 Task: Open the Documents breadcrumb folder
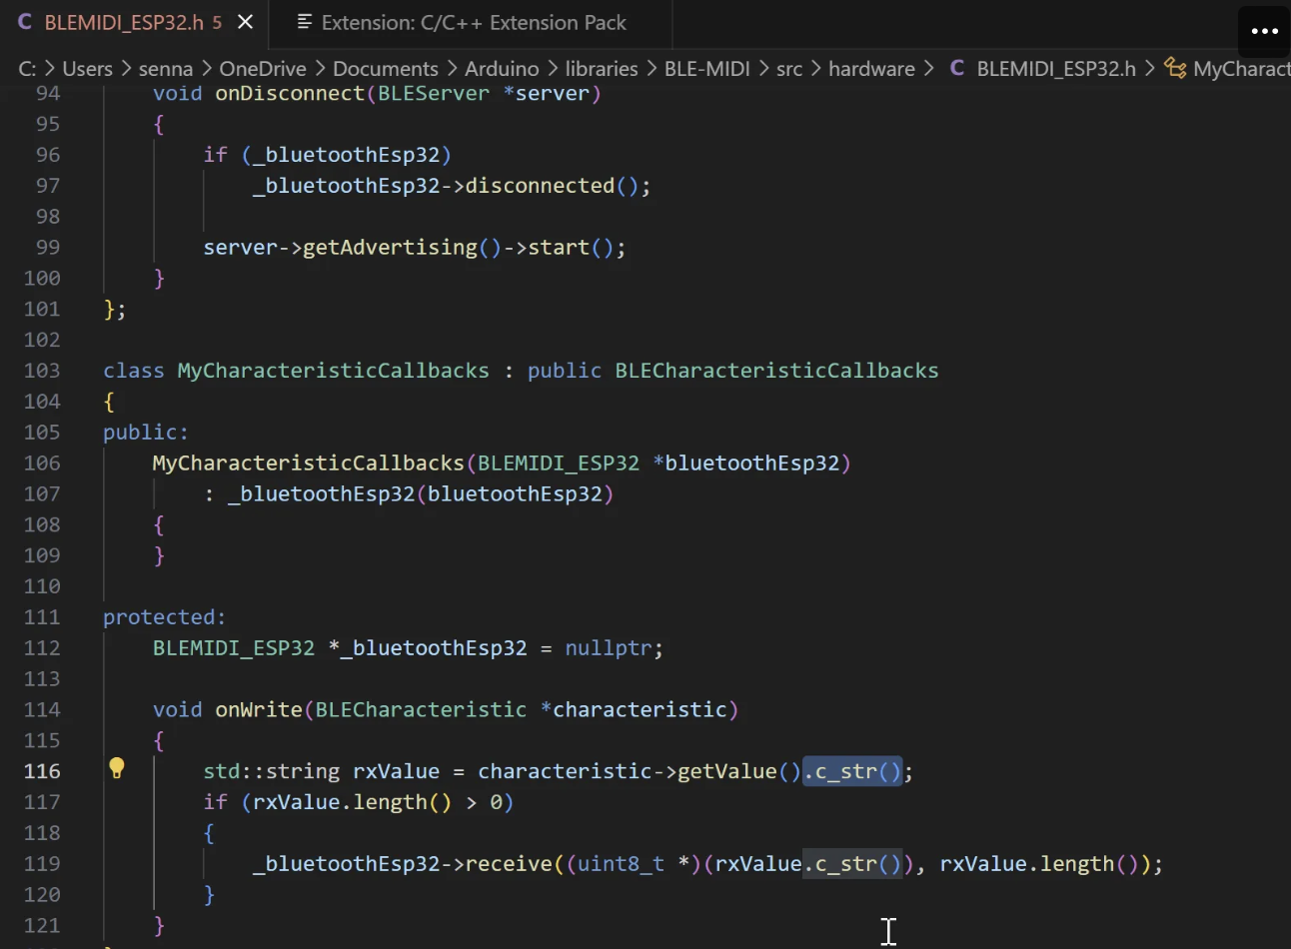[x=385, y=68]
